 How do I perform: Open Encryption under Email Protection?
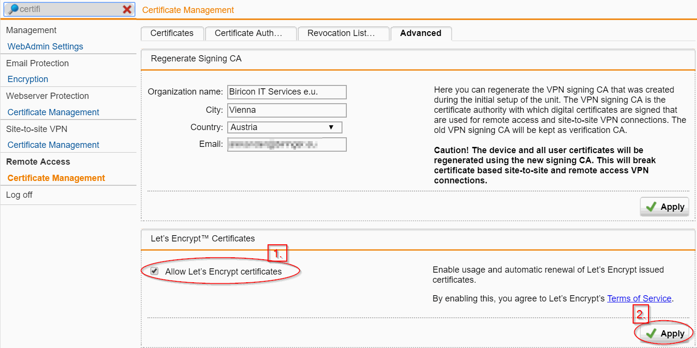(x=28, y=79)
